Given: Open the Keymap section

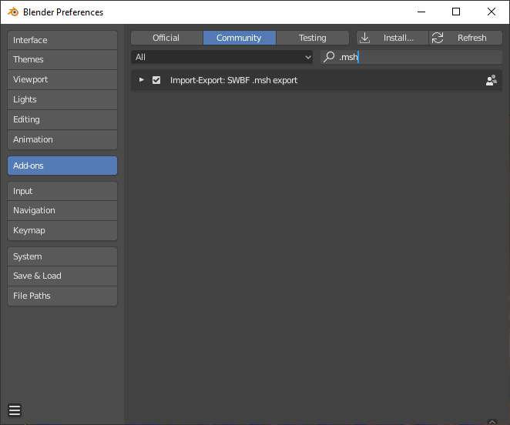Looking at the screenshot, I should (x=62, y=230).
